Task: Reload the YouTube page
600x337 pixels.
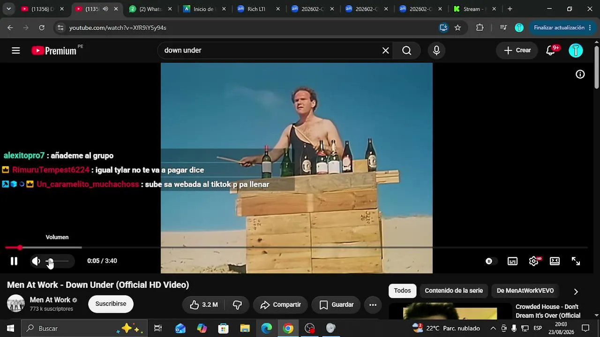Action: [42, 28]
